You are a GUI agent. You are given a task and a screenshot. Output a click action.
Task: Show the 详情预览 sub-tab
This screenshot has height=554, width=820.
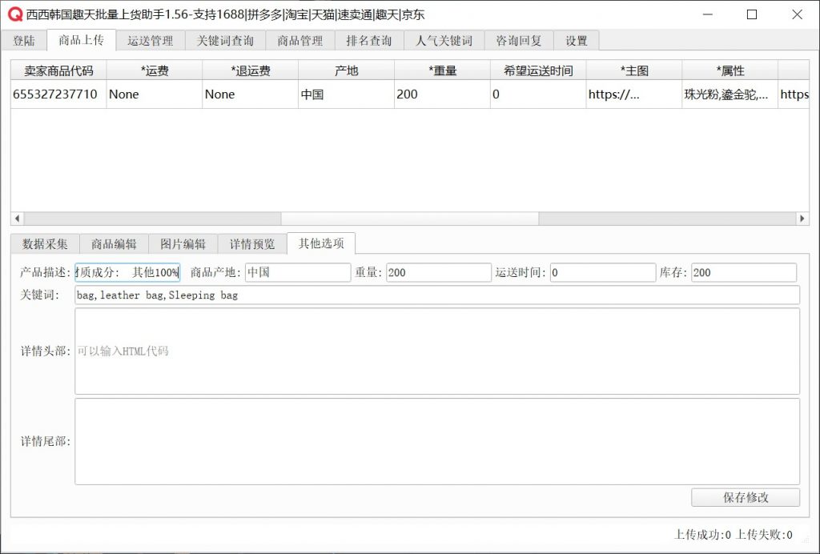(x=251, y=244)
